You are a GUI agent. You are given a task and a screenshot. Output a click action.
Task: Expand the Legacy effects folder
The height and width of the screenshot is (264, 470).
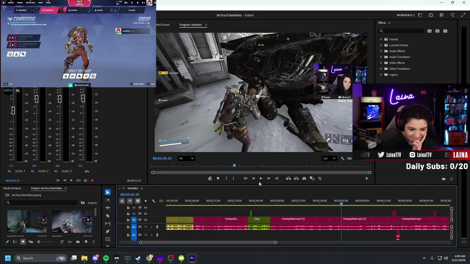click(381, 74)
